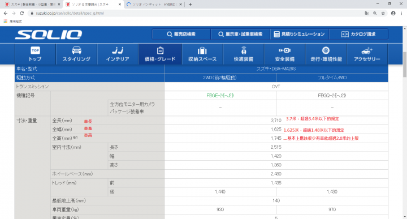Click the 全幅 value 1,625
The image size is (407, 219).
point(276,130)
